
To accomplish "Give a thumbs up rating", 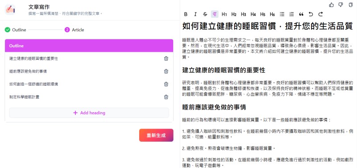I will 332,4.
